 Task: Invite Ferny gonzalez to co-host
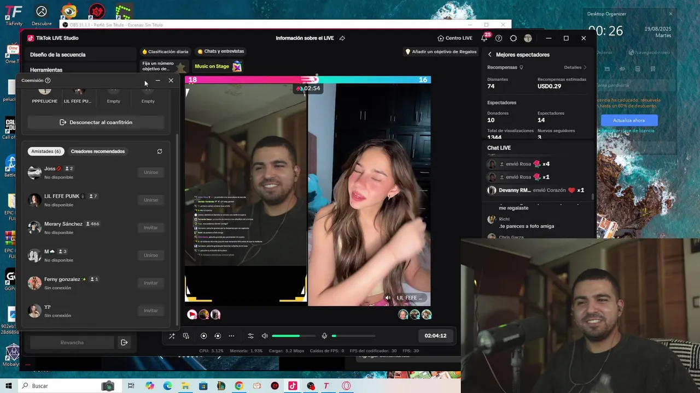151,283
